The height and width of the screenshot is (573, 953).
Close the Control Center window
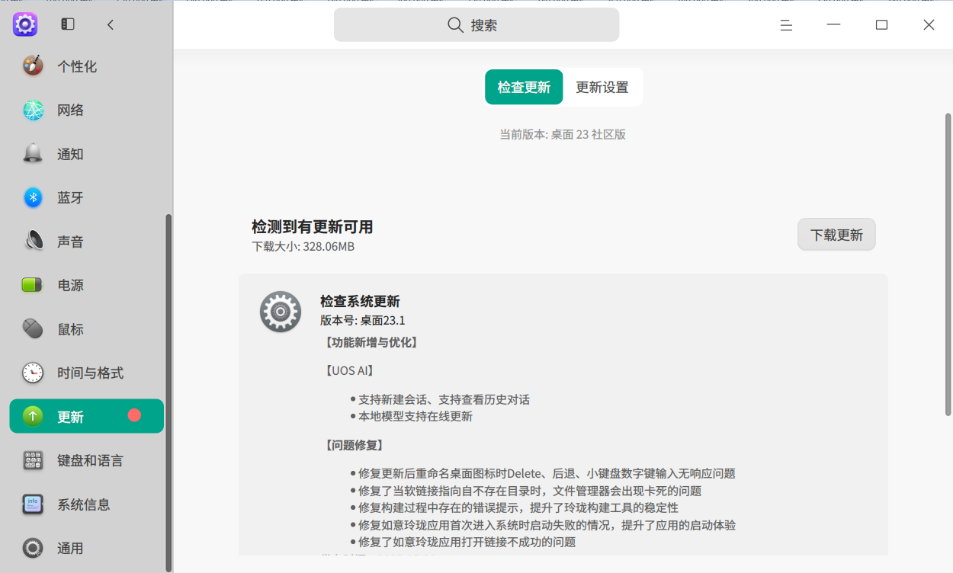pos(929,25)
